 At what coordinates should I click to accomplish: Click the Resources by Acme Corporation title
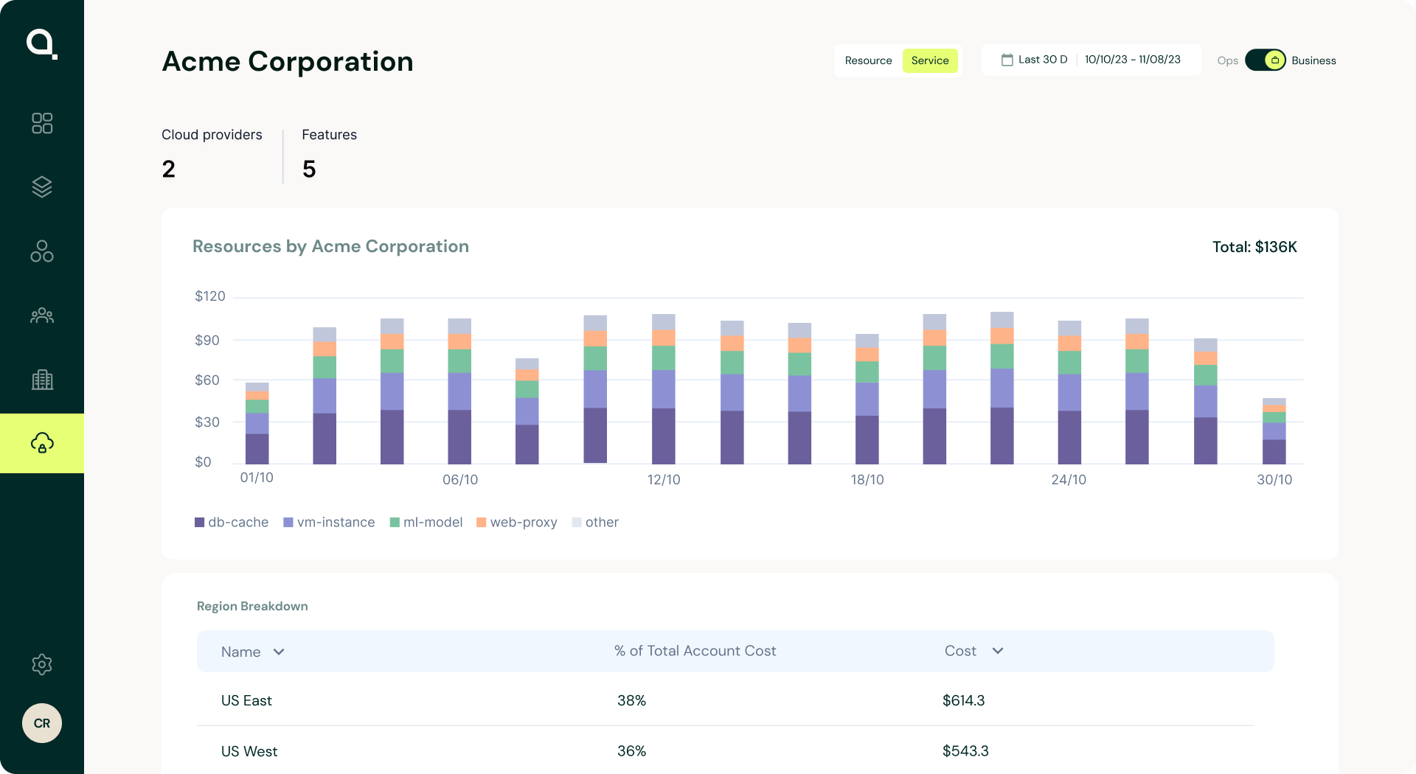click(330, 246)
